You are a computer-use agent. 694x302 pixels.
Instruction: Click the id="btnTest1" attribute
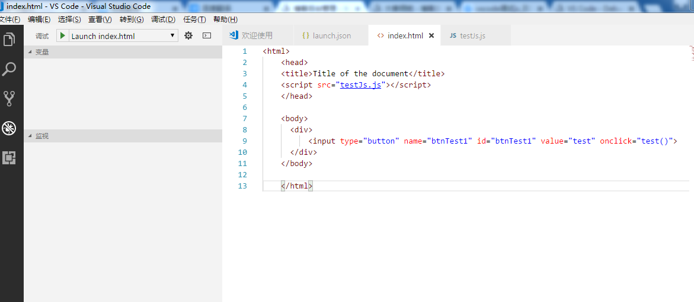point(507,141)
